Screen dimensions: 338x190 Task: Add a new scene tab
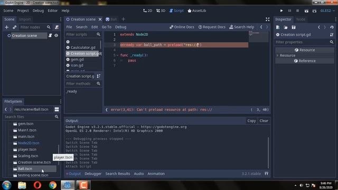pos(123,19)
